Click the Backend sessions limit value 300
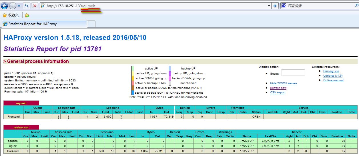The height and width of the screenshot is (156, 359). click(101, 151)
